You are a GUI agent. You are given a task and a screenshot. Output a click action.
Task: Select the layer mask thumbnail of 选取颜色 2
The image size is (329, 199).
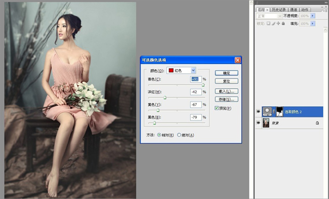280,112
